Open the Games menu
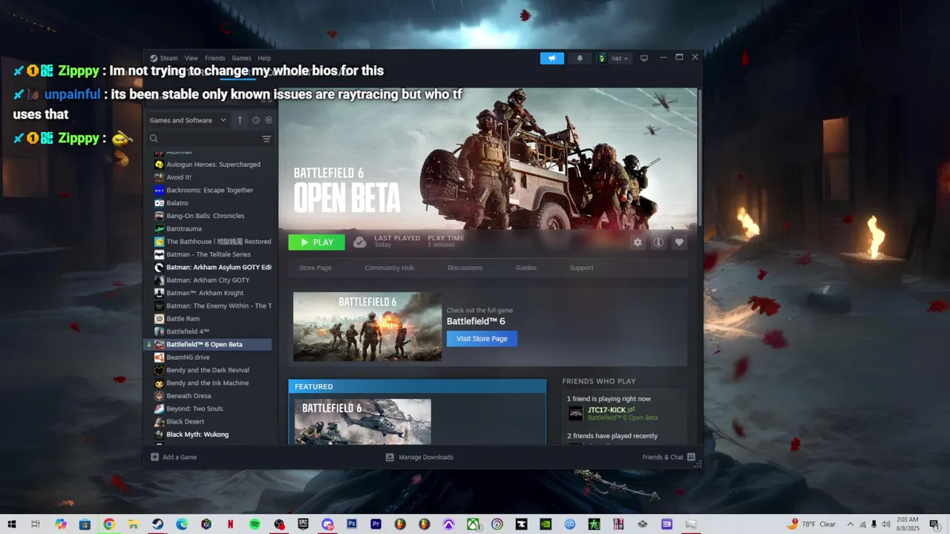Image resolution: width=950 pixels, height=534 pixels. coord(241,58)
